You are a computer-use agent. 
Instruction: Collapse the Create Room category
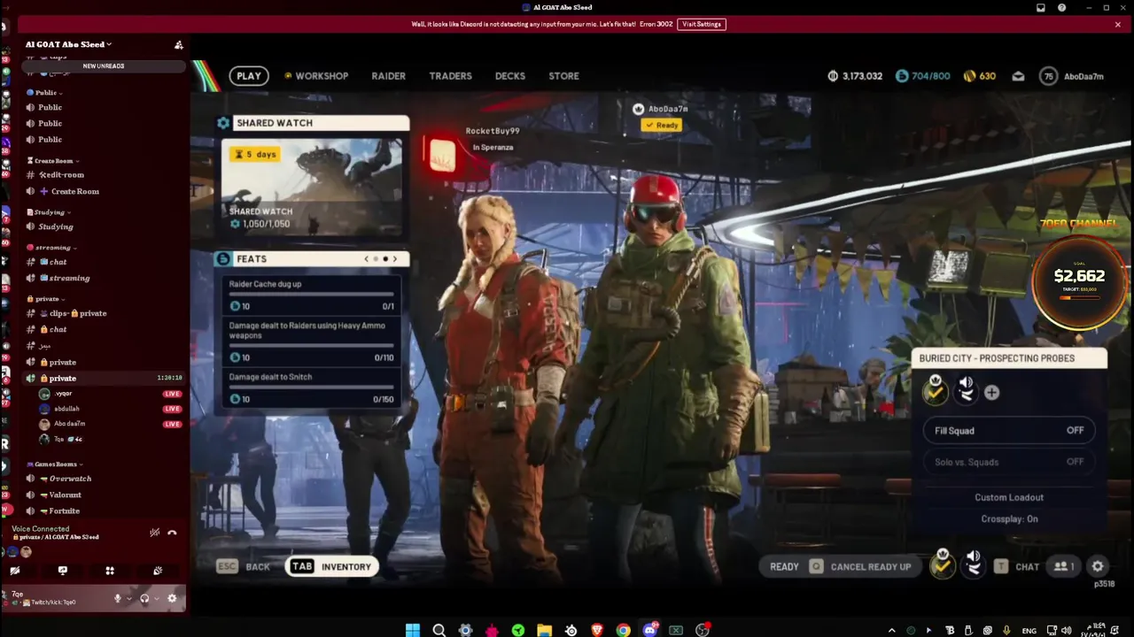coord(53,161)
